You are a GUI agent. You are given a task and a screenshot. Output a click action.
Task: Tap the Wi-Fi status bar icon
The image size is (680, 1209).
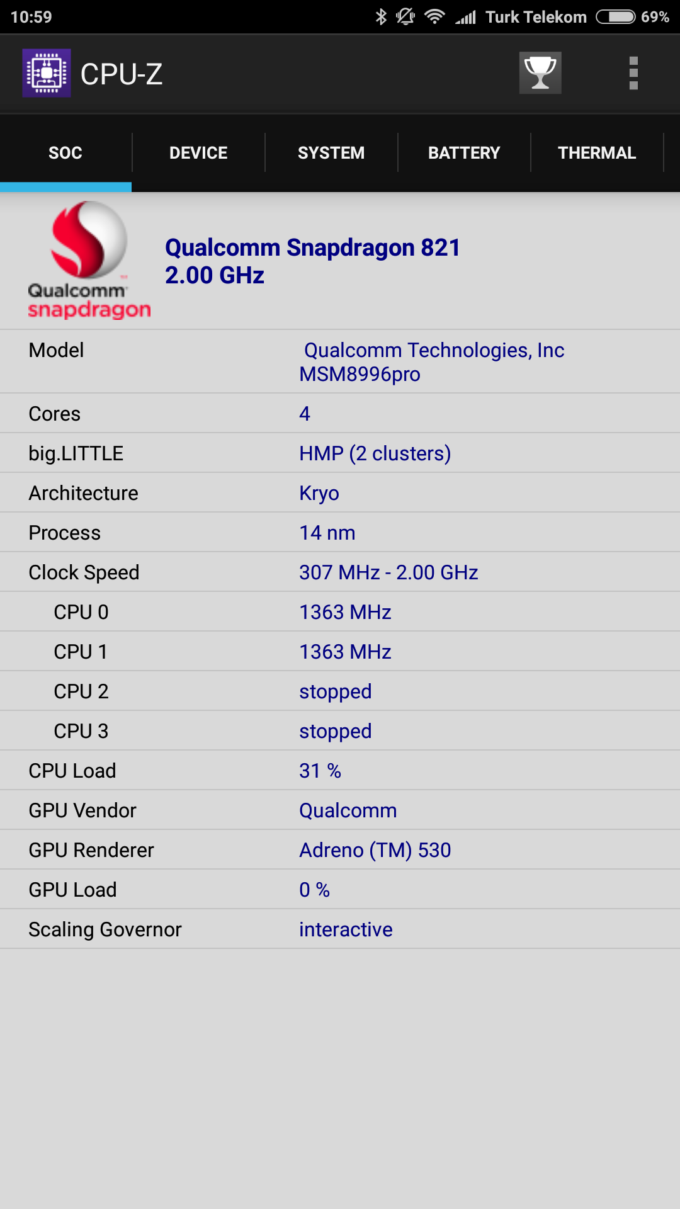point(434,17)
